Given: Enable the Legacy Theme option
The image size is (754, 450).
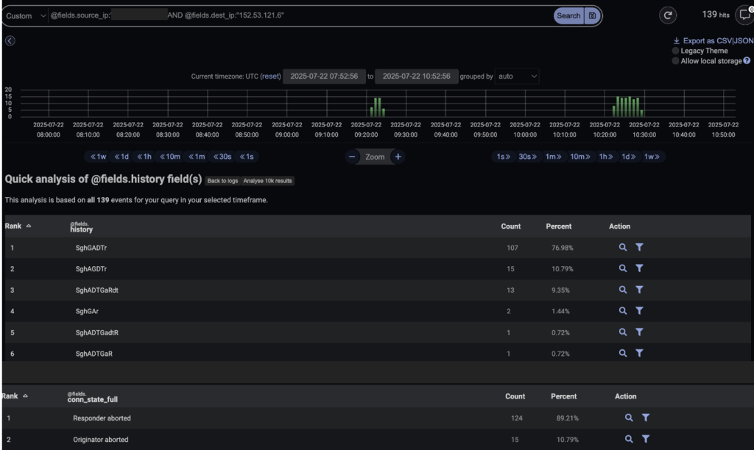Looking at the screenshot, I should tap(675, 51).
